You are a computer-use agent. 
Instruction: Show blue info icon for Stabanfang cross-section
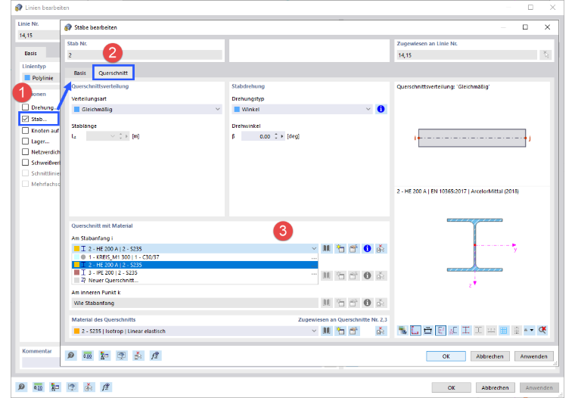[367, 249]
